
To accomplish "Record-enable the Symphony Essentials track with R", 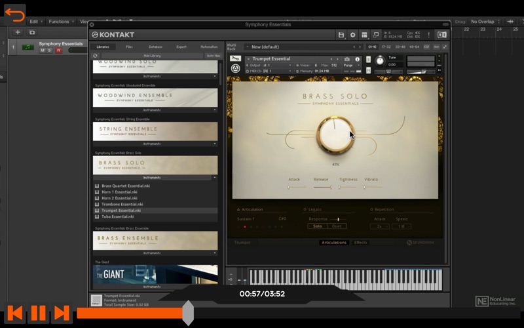I will (x=58, y=51).
